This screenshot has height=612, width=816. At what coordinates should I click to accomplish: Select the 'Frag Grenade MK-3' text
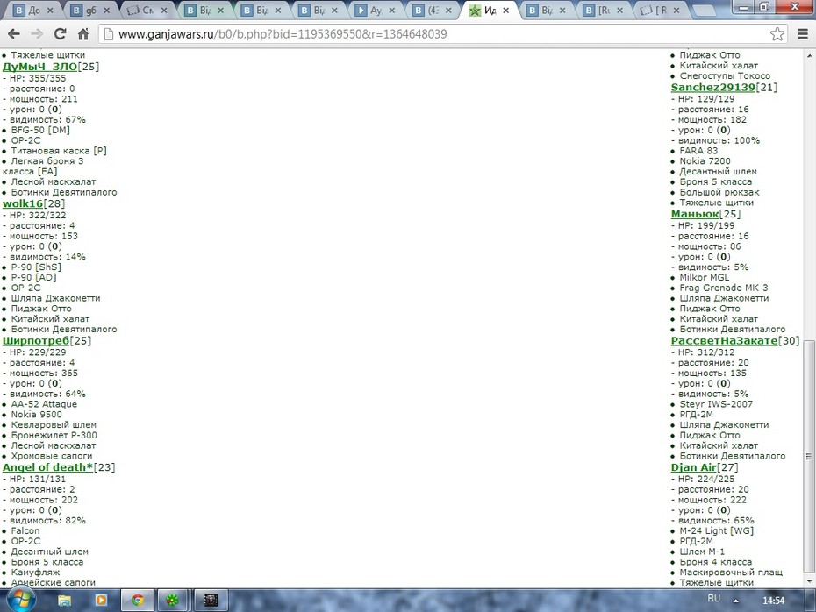724,288
